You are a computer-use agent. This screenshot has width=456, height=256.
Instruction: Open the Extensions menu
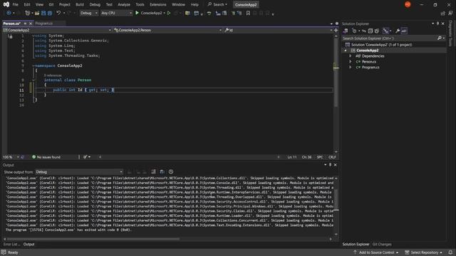[x=158, y=5]
